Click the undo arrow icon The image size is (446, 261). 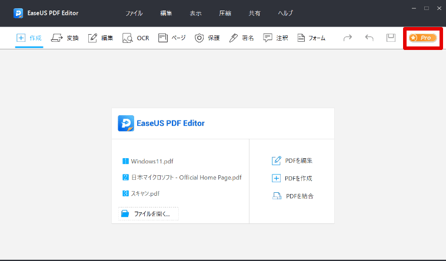[369, 38]
